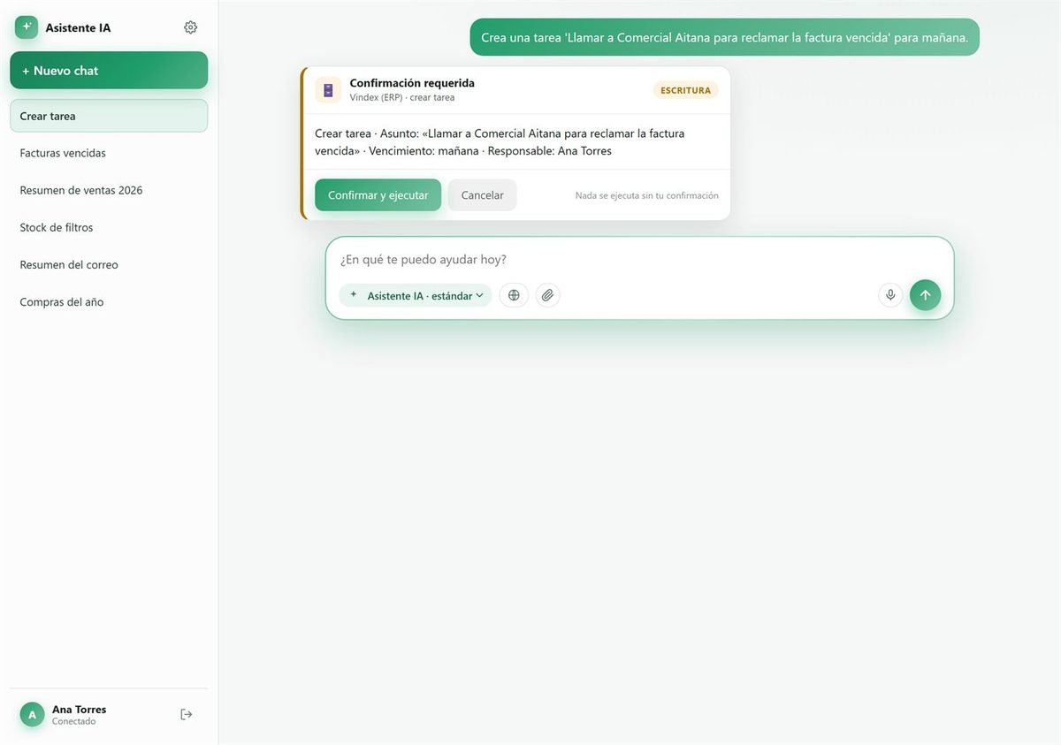The image size is (1061, 745).
Task: Confirm and execute the task creation
Action: (x=378, y=195)
